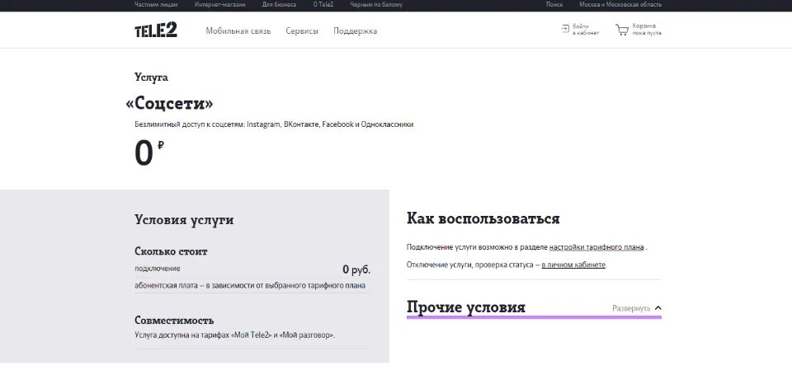Open the Интернет-магазин link

(x=219, y=5)
